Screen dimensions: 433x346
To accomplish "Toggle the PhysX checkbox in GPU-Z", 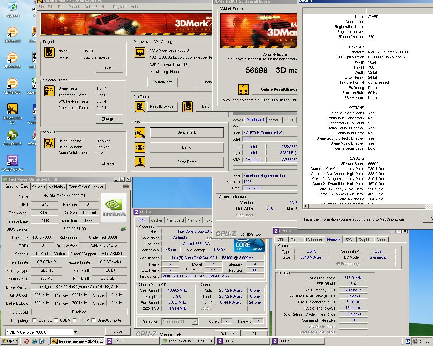I will [x=75, y=320].
